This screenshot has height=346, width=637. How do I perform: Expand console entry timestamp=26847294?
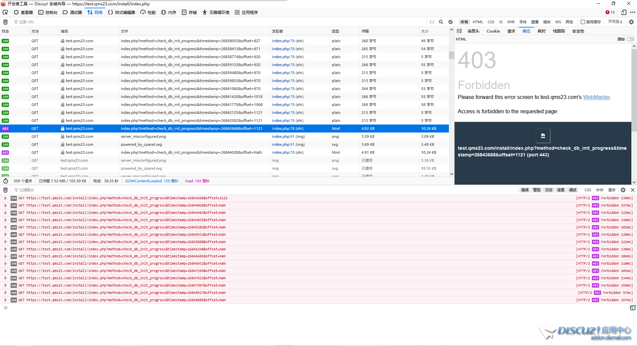coord(5,271)
